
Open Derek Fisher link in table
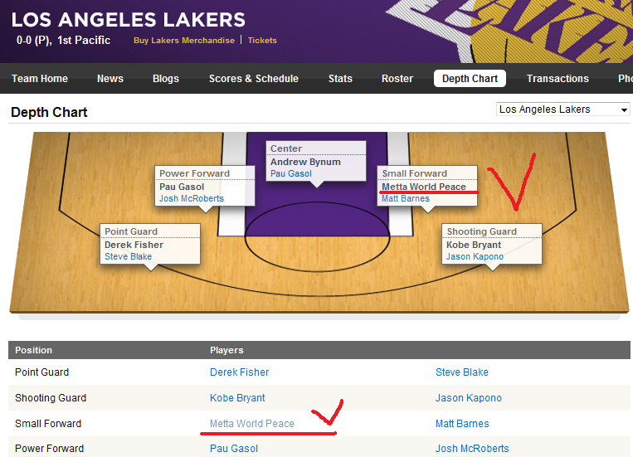pyautogui.click(x=240, y=372)
